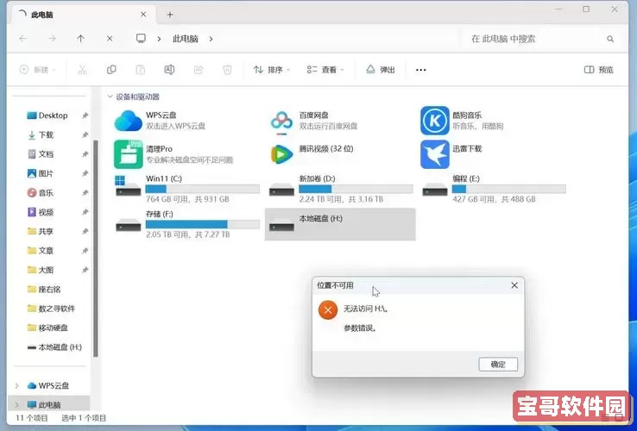Click 确定 in the error dialog
This screenshot has height=431, width=637.
click(x=498, y=364)
